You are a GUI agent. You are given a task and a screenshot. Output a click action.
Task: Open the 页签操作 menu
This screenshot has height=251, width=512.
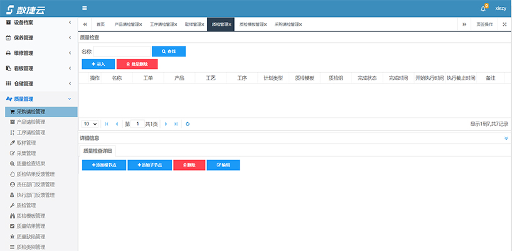(x=484, y=24)
